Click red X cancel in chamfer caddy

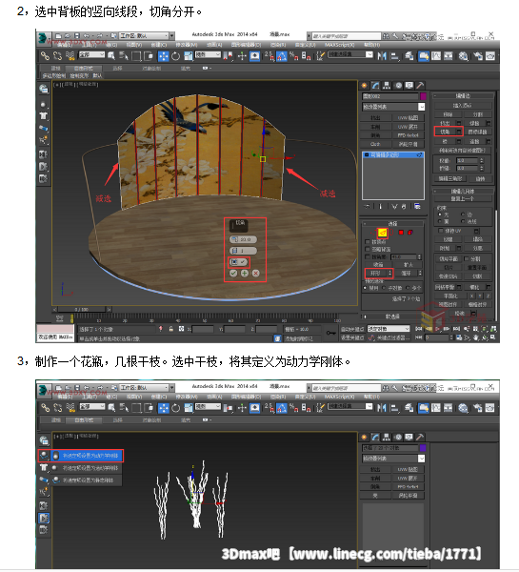(x=256, y=273)
